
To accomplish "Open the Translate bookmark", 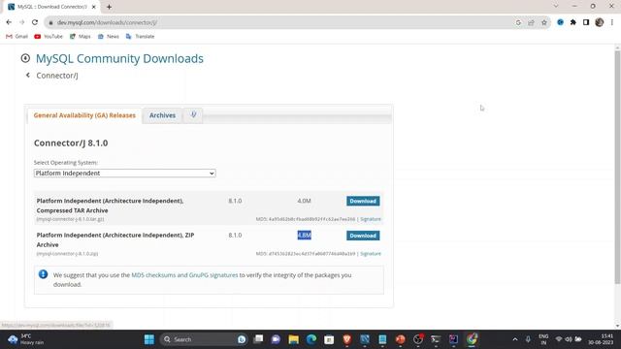I will click(x=140, y=37).
